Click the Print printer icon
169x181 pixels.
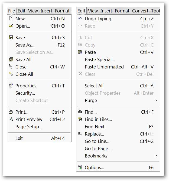pos(11,112)
